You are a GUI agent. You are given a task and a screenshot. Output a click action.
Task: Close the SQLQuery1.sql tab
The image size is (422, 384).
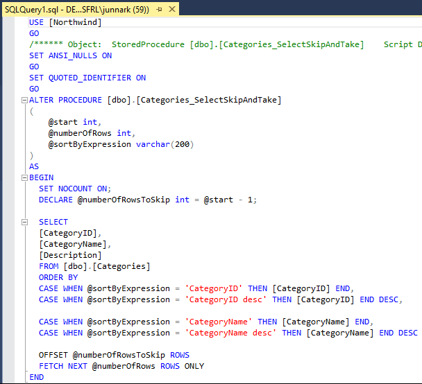172,10
